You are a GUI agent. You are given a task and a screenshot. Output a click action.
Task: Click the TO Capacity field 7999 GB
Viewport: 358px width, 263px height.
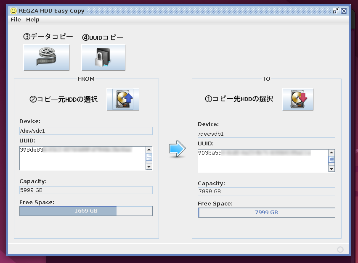click(x=266, y=192)
